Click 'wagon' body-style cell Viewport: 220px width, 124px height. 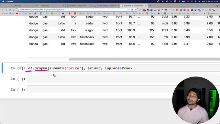pyautogui.click(x=90, y=30)
